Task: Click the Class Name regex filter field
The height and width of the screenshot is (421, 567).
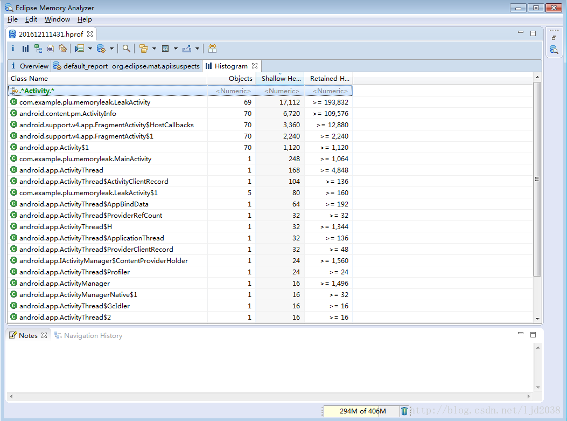Action: pyautogui.click(x=108, y=91)
